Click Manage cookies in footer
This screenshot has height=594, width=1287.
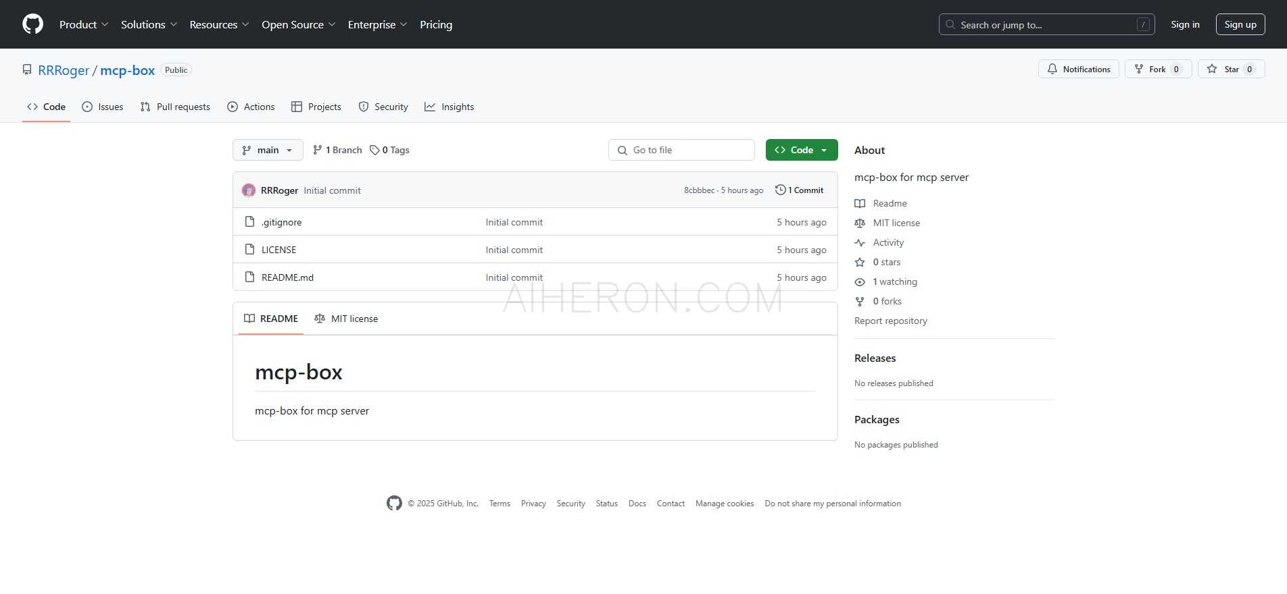coord(725,504)
